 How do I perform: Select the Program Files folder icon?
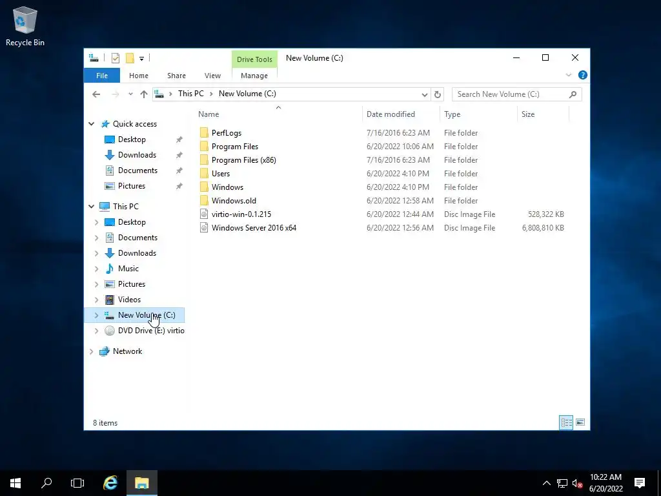pyautogui.click(x=204, y=147)
